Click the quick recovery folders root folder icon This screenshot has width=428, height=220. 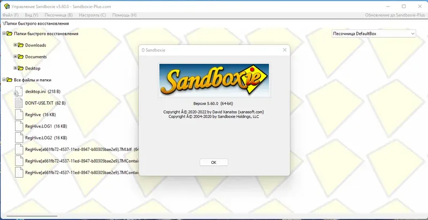pos(9,34)
